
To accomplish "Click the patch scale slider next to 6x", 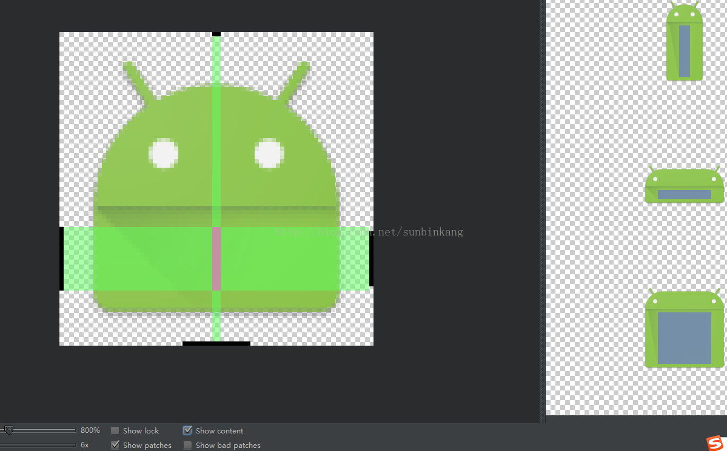I will [39, 445].
